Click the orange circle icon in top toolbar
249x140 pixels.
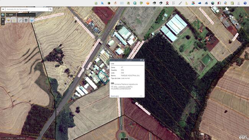click(x=148, y=3)
